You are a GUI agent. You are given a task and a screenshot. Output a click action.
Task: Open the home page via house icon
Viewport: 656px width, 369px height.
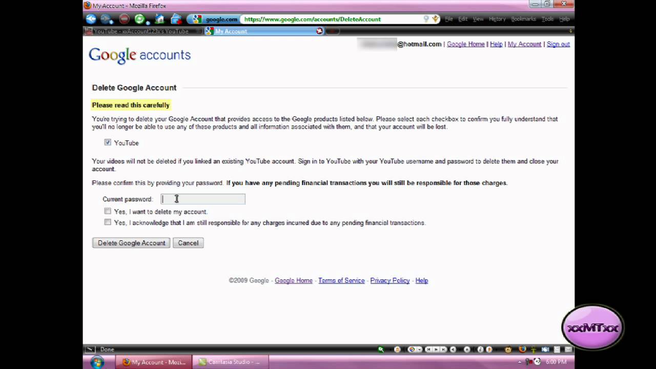coord(159,19)
